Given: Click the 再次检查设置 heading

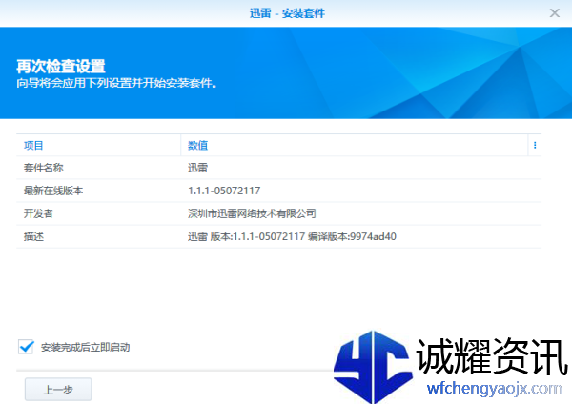Looking at the screenshot, I should click(61, 67).
